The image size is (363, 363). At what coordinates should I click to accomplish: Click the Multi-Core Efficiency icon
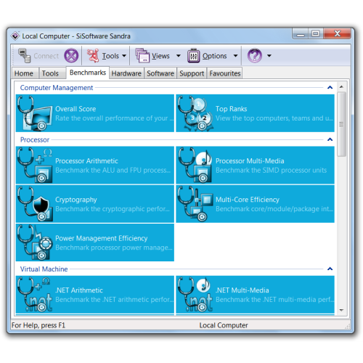(195, 204)
